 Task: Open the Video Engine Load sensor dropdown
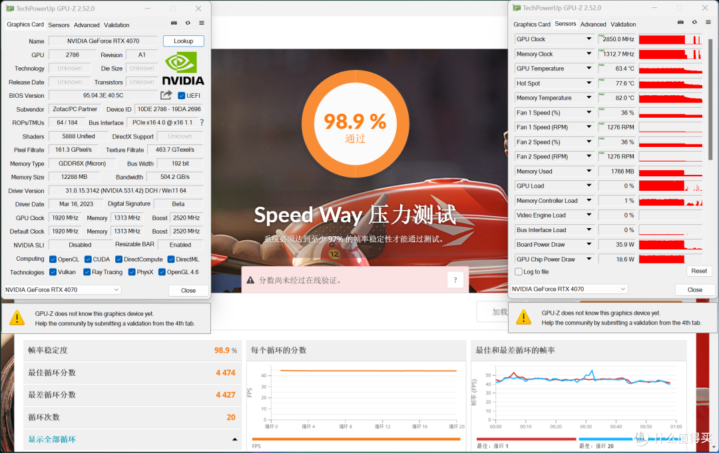point(589,215)
